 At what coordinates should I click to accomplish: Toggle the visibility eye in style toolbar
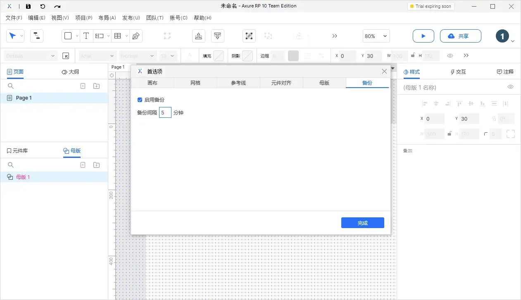(450, 56)
